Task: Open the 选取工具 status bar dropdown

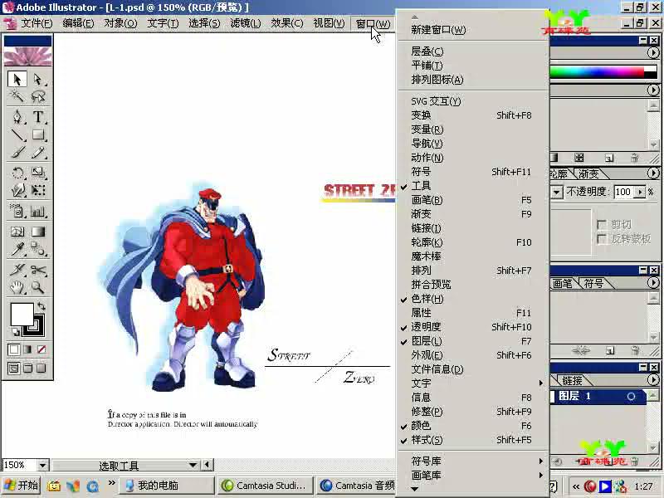Action: coord(193,465)
